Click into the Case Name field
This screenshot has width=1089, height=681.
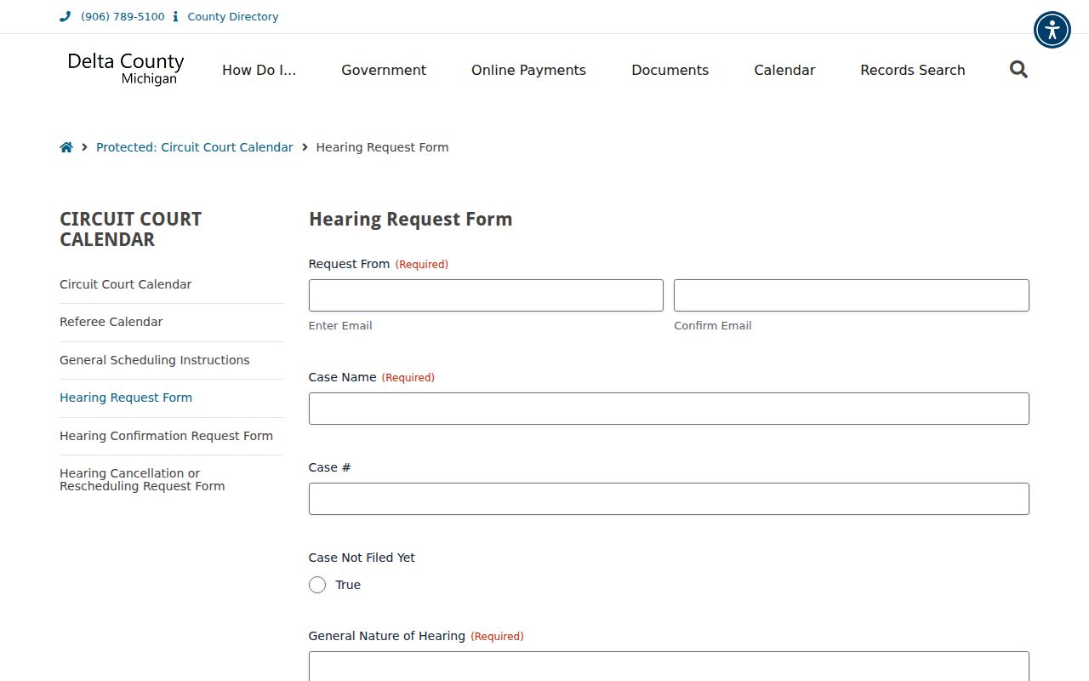(669, 409)
